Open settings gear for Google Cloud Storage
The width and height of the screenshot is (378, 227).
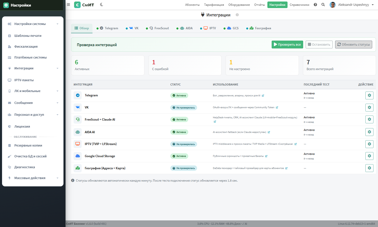point(369,156)
